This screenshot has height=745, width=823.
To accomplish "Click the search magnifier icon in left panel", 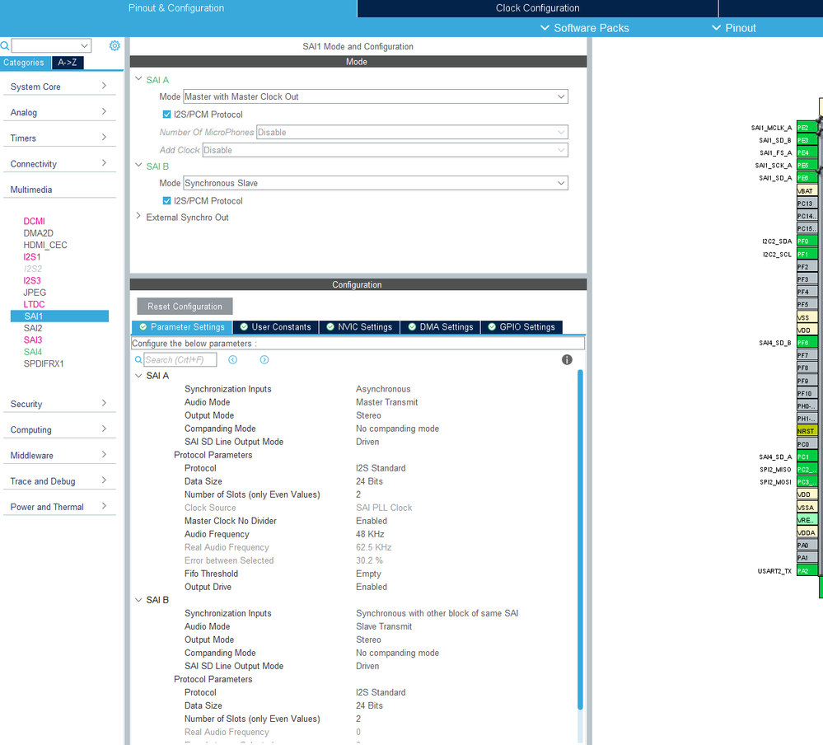I will [x=5, y=45].
